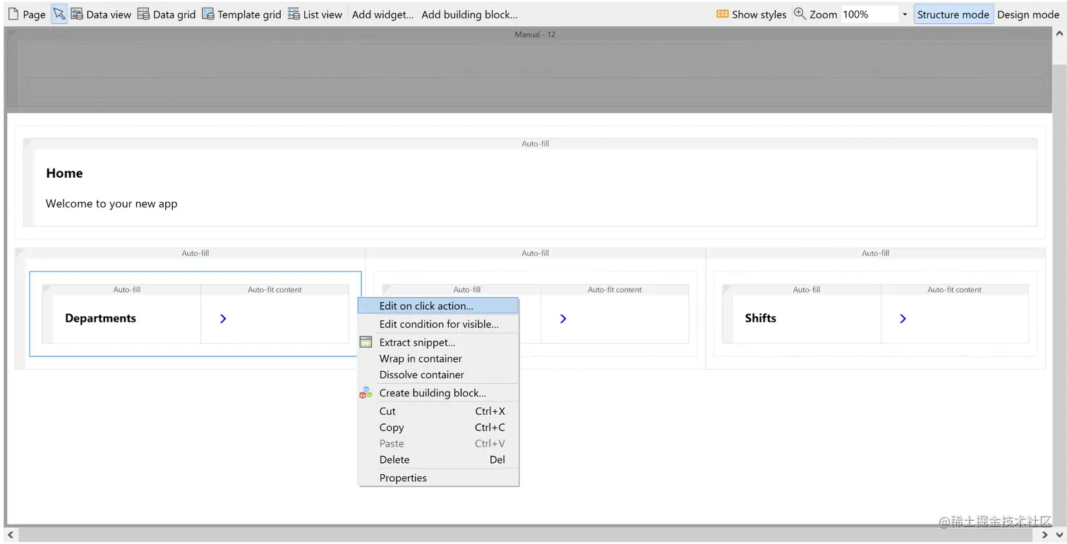This screenshot has height=544, width=1067.
Task: Click the Page icon in toolbar
Action: click(13, 14)
